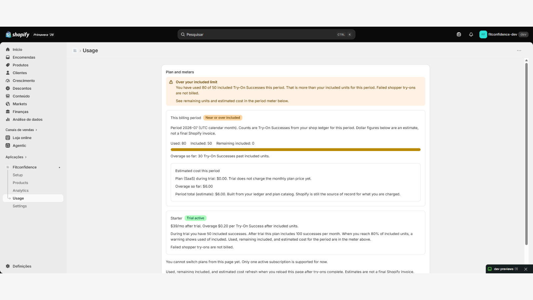Click the Plan and meters heading
533x300 pixels.
180,72
